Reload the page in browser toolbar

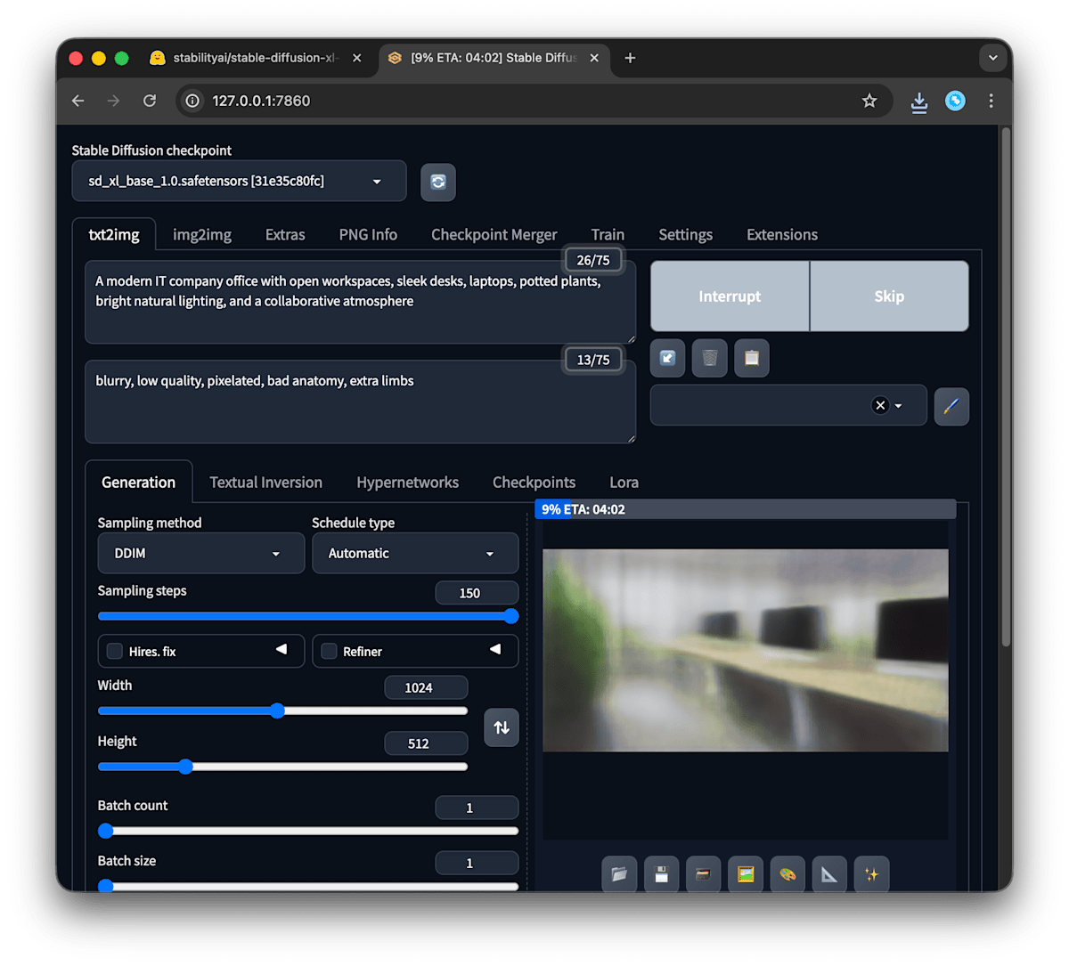coord(150,101)
